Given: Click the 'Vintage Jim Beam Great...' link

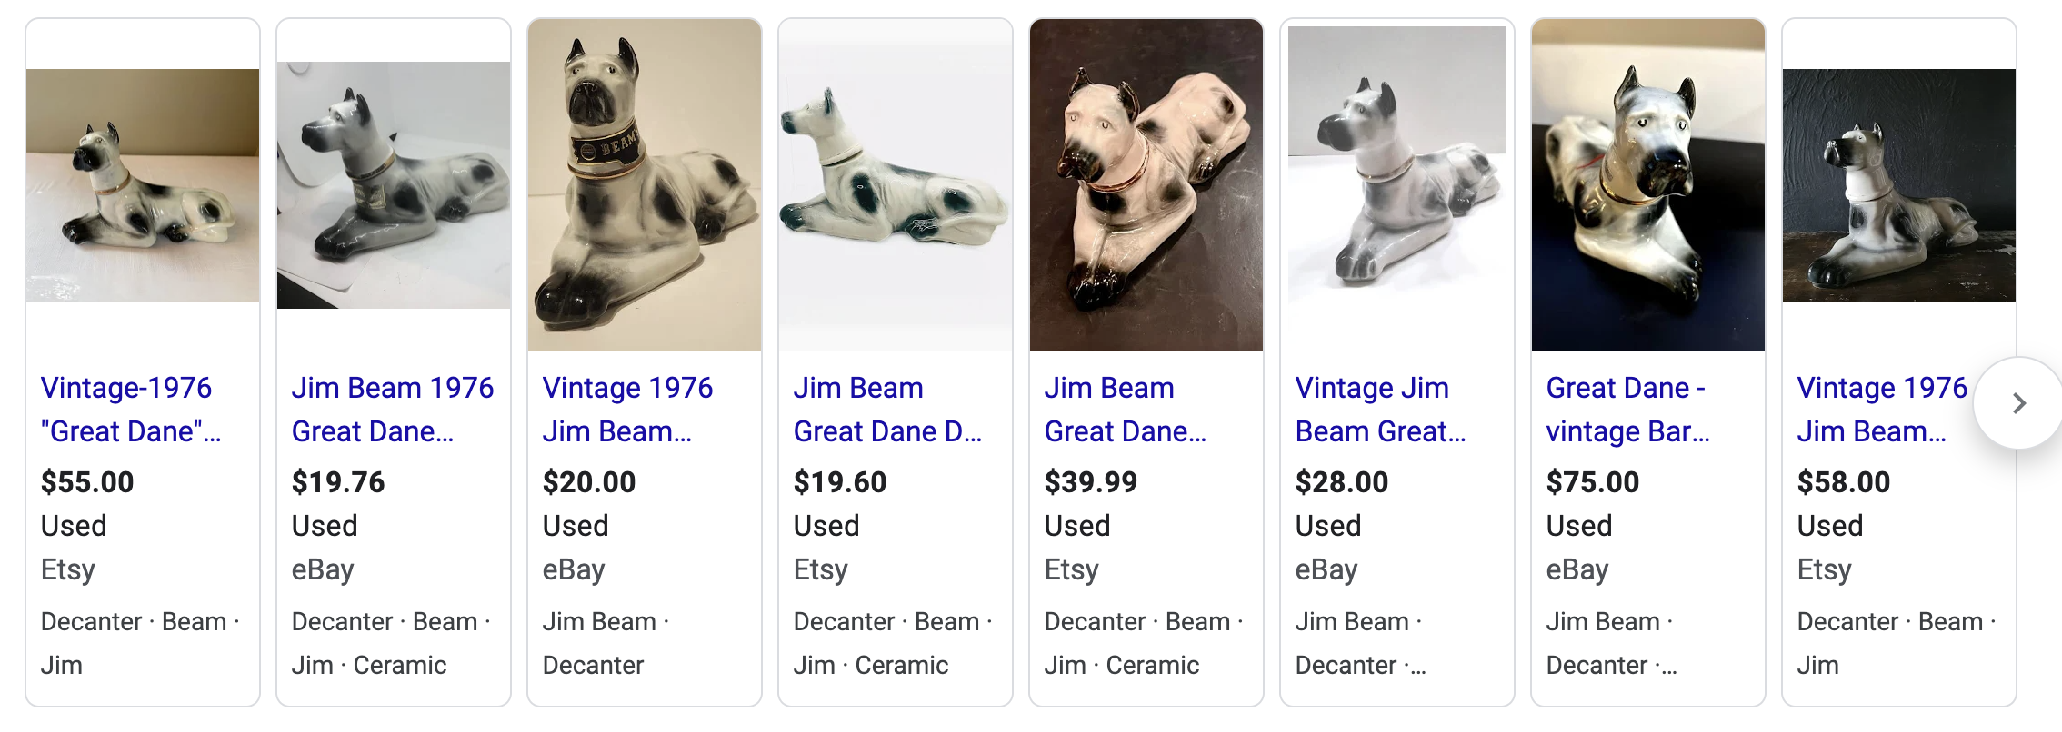Looking at the screenshot, I should 1380,410.
